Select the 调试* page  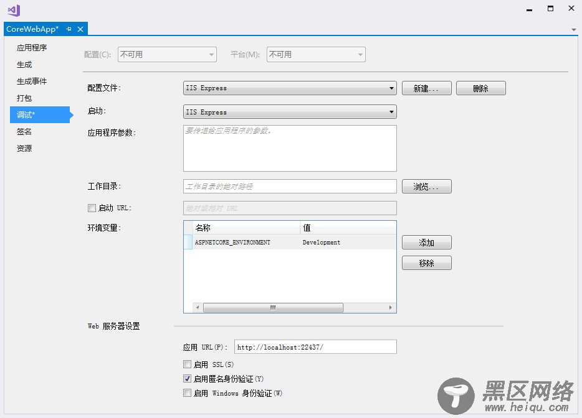click(40, 115)
